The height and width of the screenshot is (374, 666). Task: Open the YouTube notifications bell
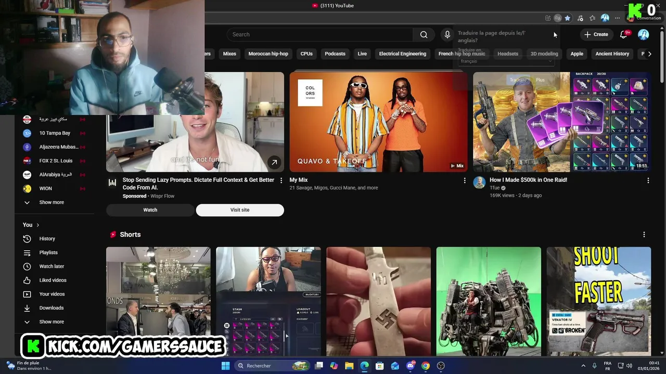pos(623,34)
